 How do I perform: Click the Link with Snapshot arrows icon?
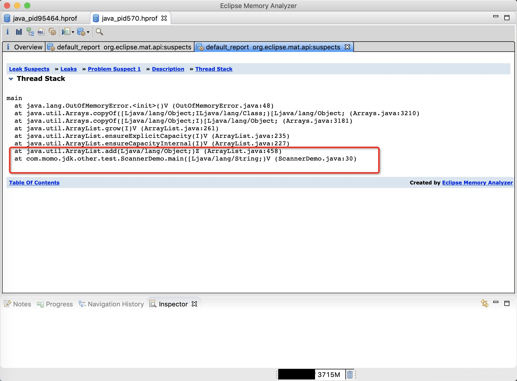coord(484,303)
